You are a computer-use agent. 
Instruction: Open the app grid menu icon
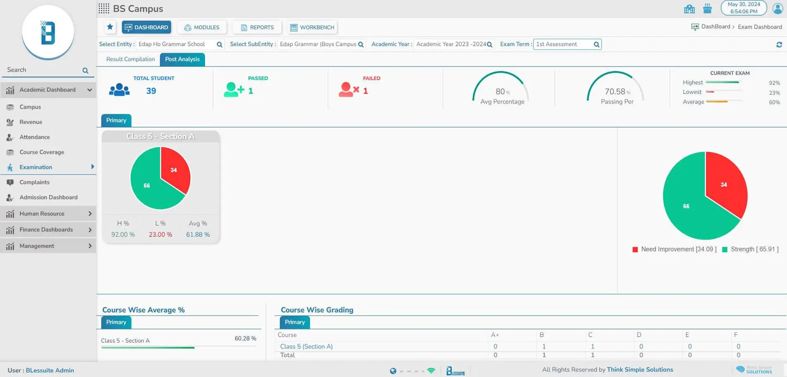coord(104,9)
